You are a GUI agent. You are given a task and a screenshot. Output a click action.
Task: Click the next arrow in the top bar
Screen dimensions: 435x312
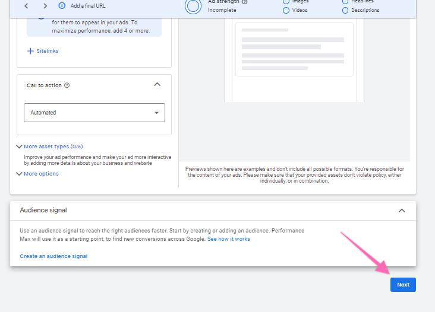(x=45, y=6)
